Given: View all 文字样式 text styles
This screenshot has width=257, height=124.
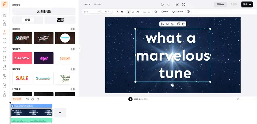Looking at the screenshot, I should [73, 49].
